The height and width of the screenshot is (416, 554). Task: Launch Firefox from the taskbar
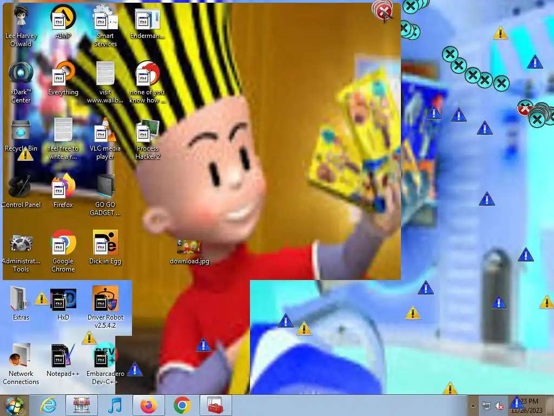[149, 405]
